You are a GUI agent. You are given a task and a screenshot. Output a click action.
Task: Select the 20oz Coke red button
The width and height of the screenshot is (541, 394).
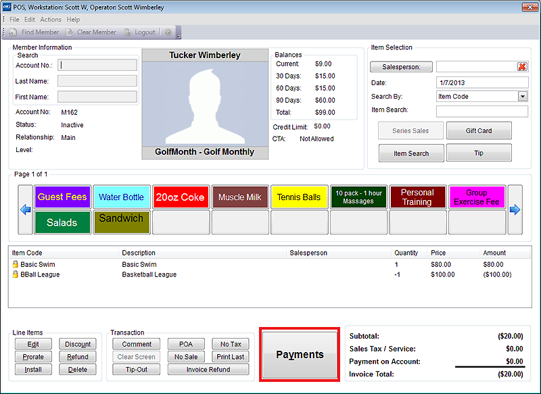pyautogui.click(x=181, y=197)
